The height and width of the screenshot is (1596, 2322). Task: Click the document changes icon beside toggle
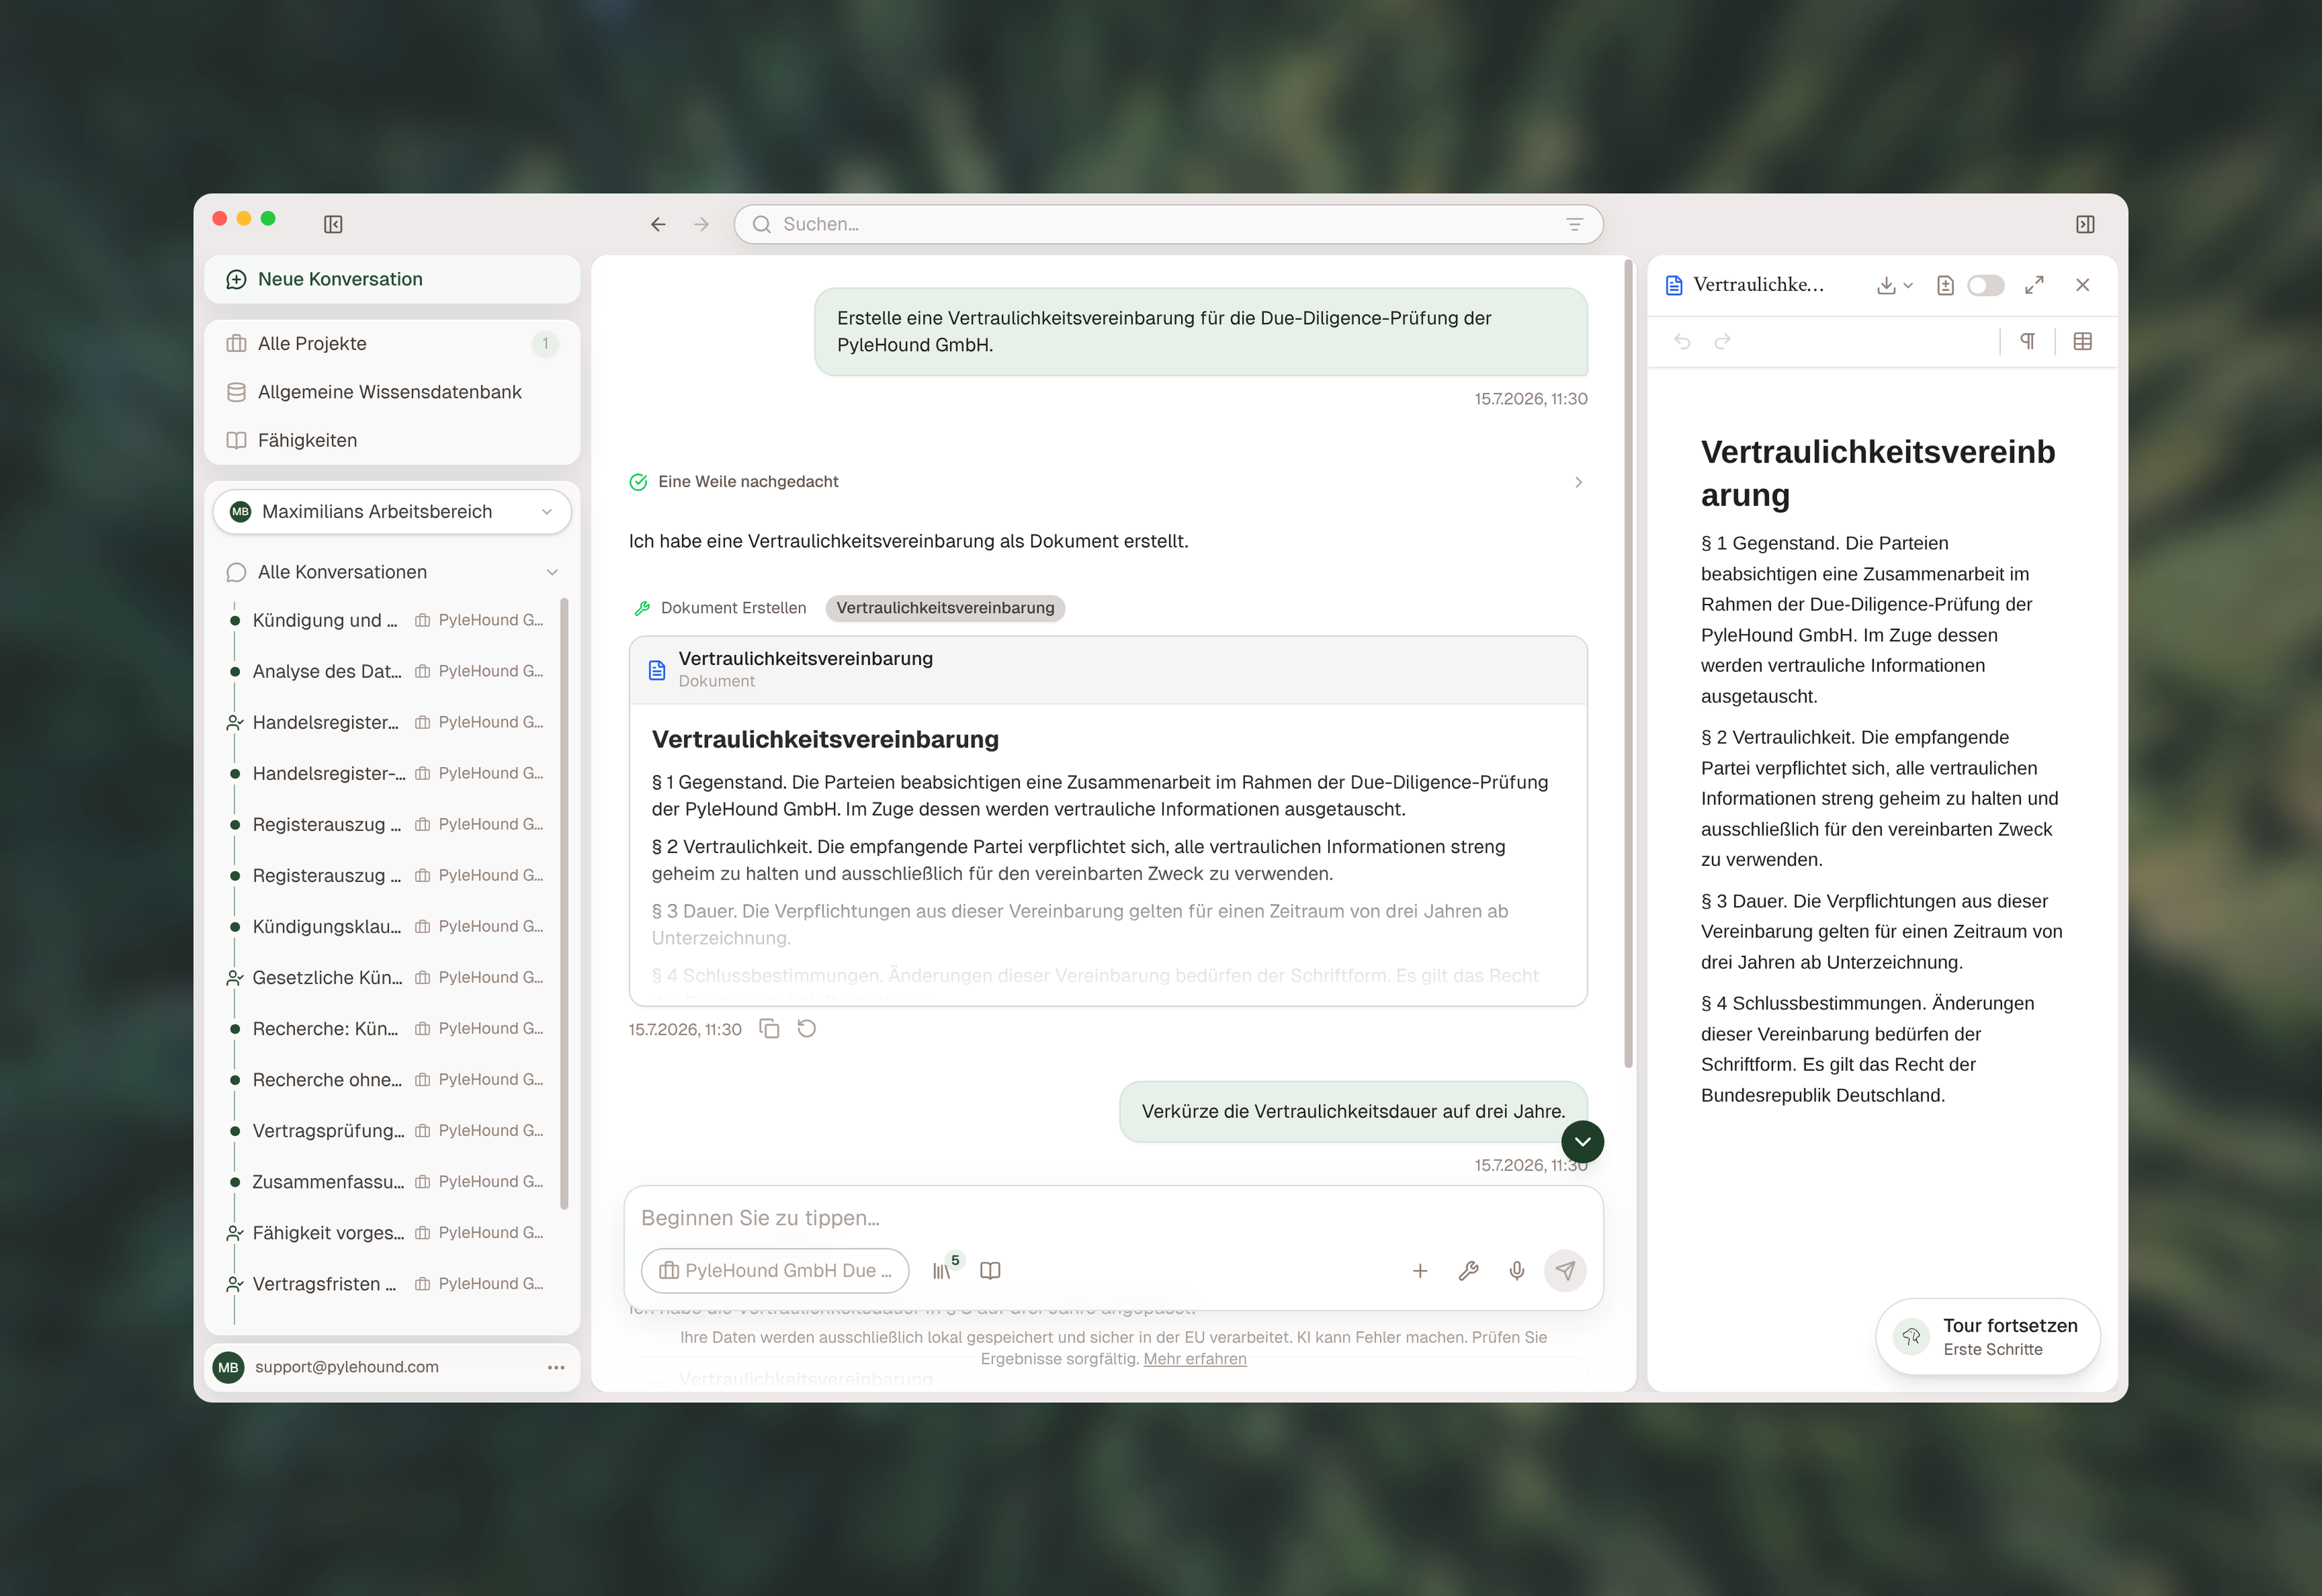[1945, 285]
